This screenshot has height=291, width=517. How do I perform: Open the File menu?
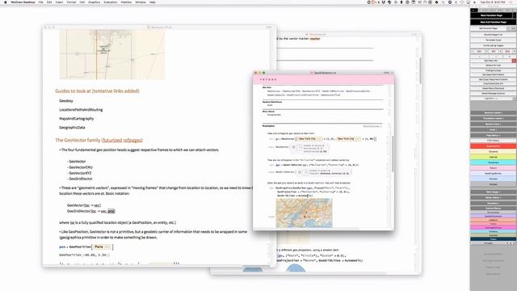pyautogui.click(x=41, y=2)
